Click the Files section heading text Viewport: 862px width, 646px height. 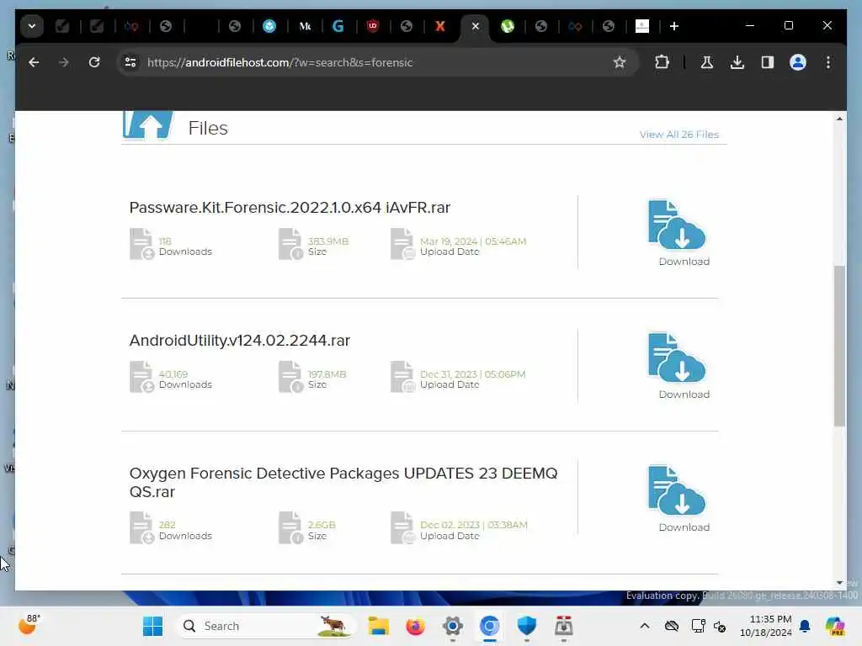pos(208,128)
